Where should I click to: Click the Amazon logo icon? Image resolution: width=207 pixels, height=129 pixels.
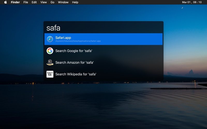(50, 62)
